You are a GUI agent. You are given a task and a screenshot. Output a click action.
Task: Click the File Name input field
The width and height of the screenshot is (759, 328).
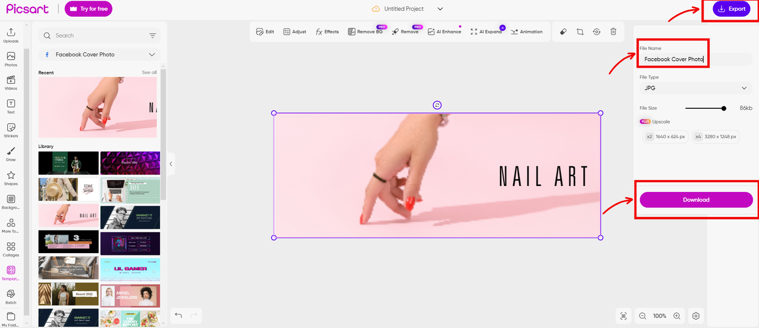point(696,59)
